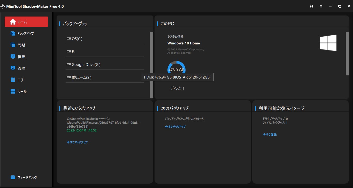Image resolution: width=353 pixels, height=188 pixels.
Task: Click the Tools grid icon
Action: (13, 91)
